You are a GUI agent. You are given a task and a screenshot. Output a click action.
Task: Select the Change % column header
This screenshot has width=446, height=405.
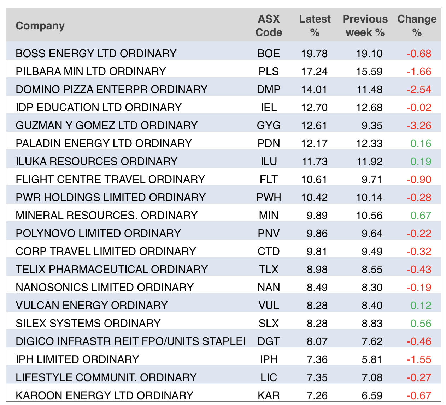point(417,26)
